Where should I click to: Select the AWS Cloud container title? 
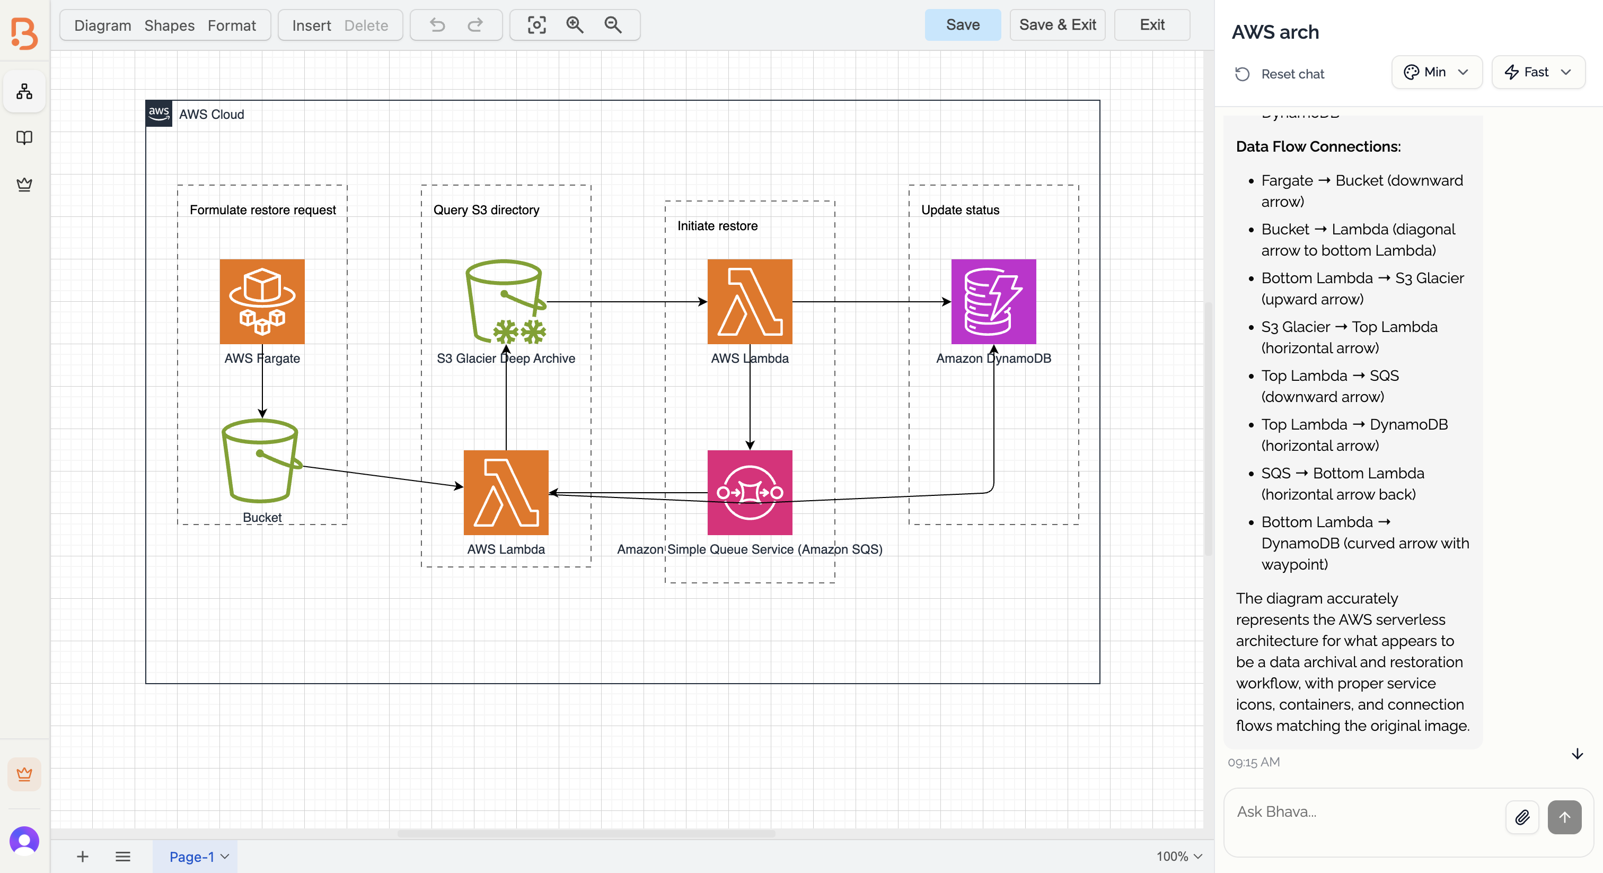click(x=212, y=115)
